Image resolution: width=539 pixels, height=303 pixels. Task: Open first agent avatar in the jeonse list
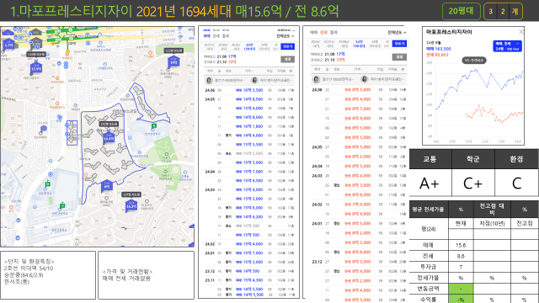point(317,79)
